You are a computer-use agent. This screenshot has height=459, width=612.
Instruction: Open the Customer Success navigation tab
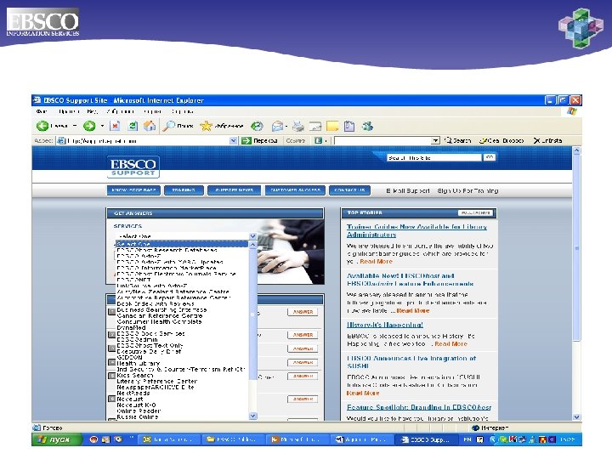click(x=295, y=190)
